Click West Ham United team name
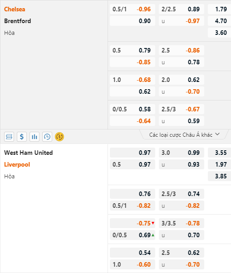This screenshot has height=273, width=231. coord(29,153)
